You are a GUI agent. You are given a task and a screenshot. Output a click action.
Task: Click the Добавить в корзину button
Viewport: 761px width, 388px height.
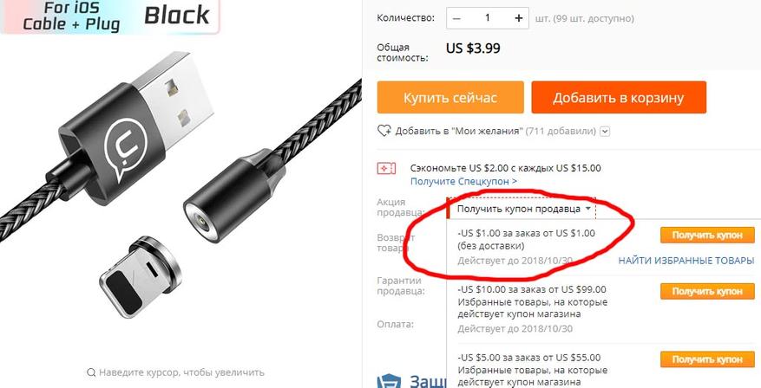[619, 97]
